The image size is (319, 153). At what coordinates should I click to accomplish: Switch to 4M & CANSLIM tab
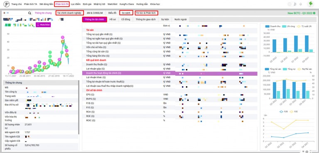pyautogui.click(x=94, y=13)
